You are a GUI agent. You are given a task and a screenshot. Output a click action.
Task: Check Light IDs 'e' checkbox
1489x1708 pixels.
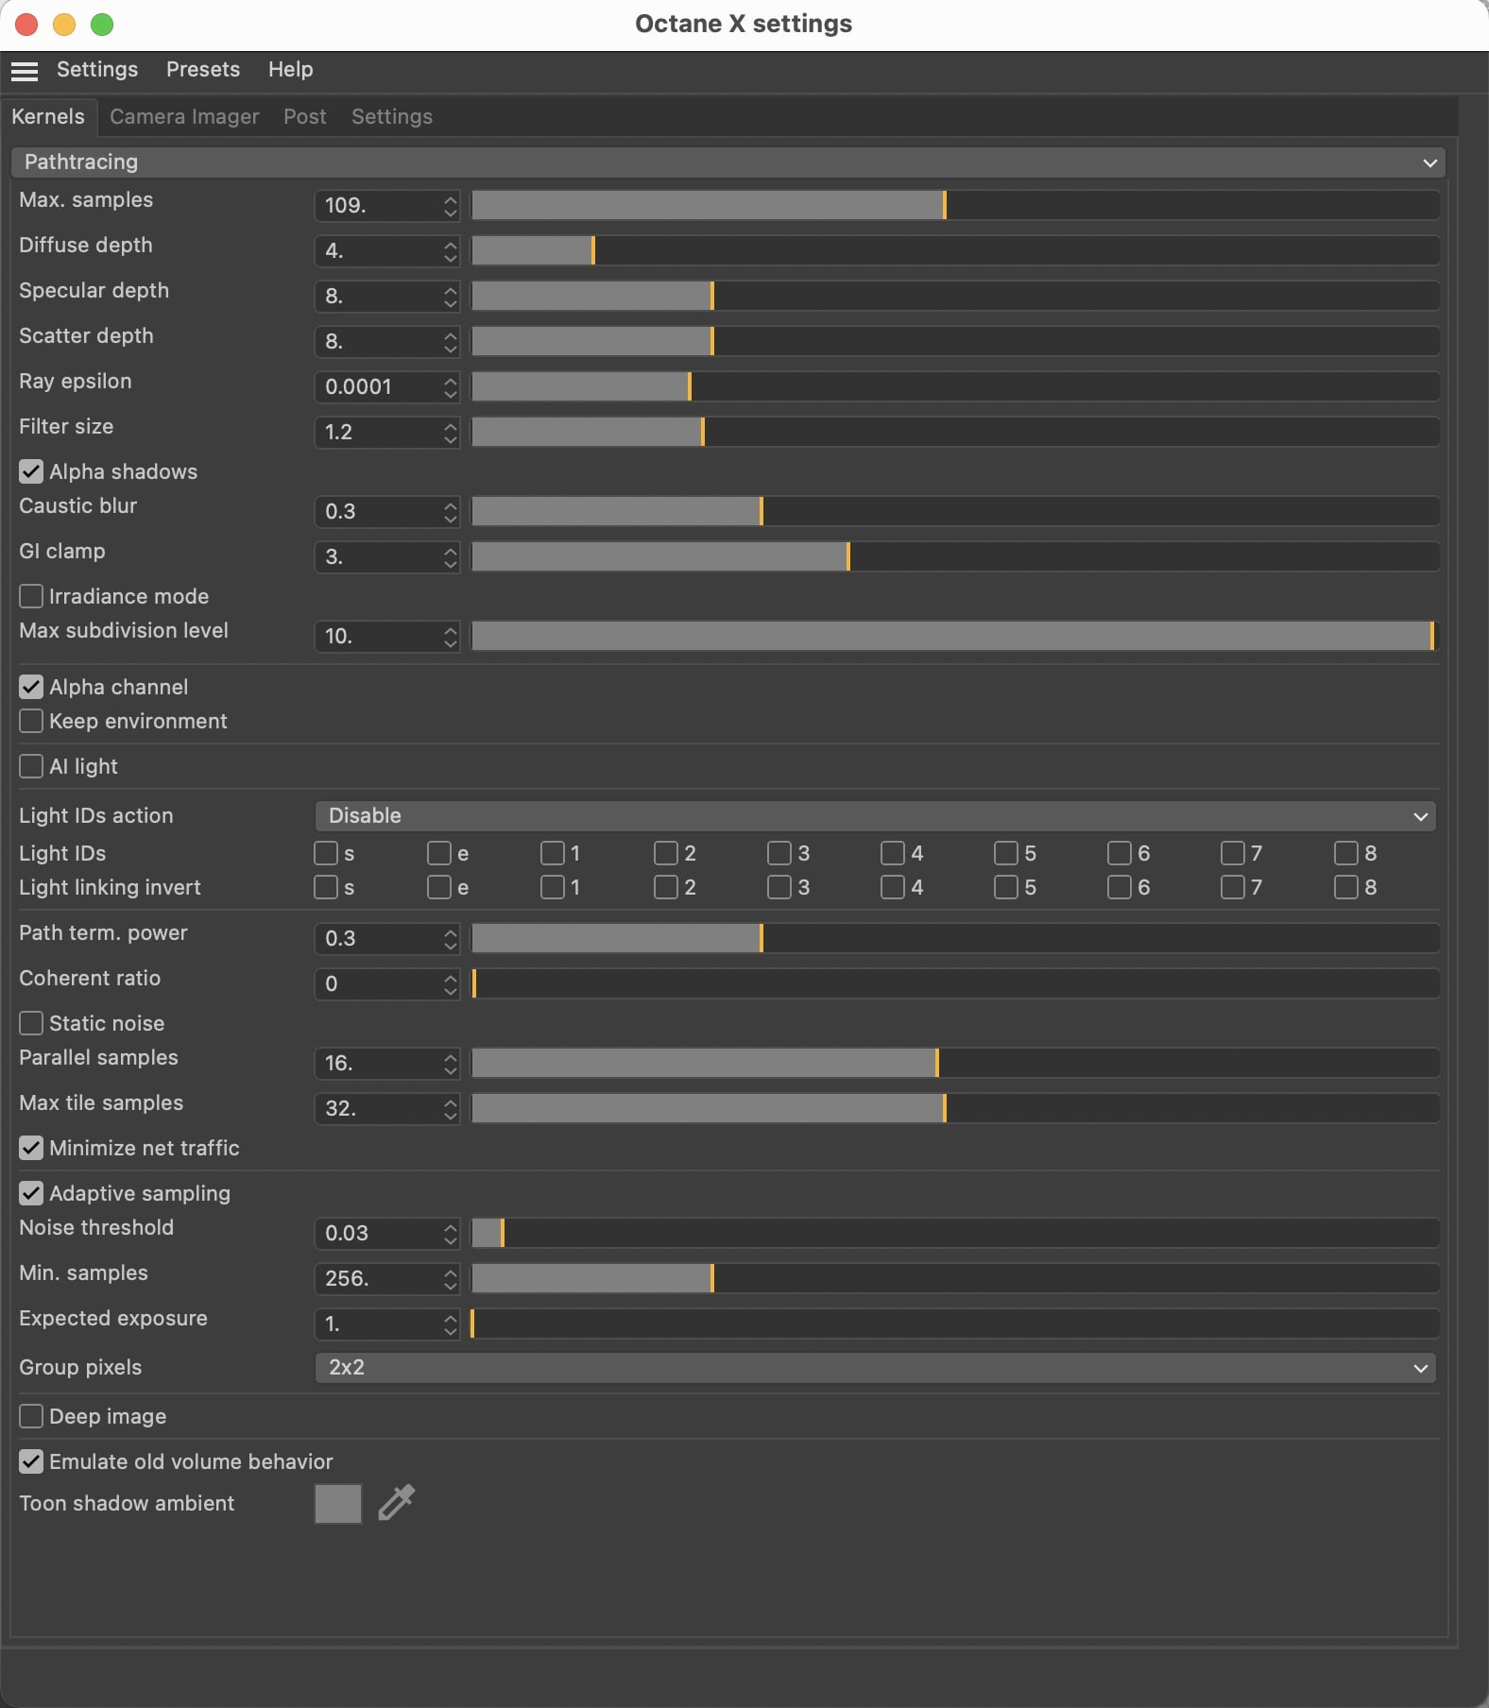tap(439, 853)
